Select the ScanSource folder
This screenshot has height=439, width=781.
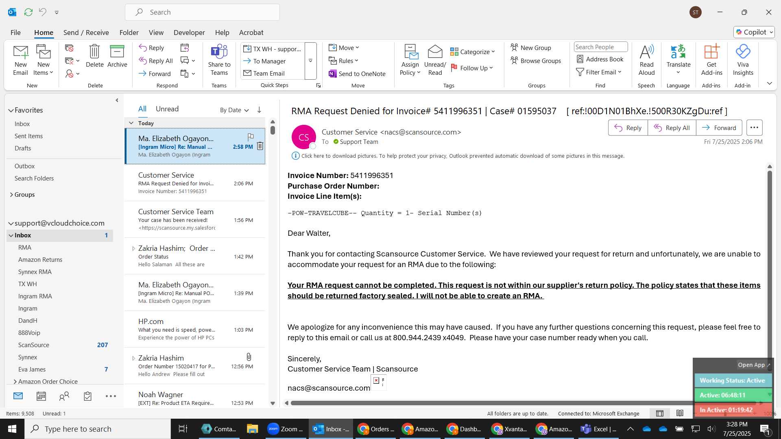pos(60,345)
